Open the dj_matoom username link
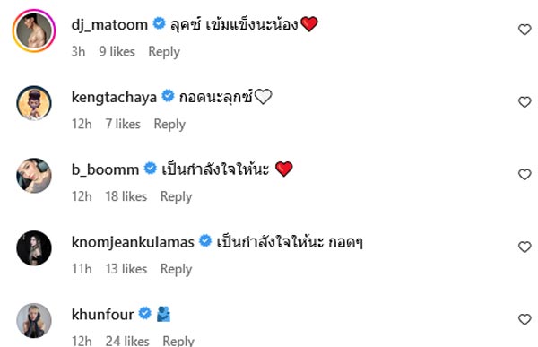 click(x=109, y=25)
